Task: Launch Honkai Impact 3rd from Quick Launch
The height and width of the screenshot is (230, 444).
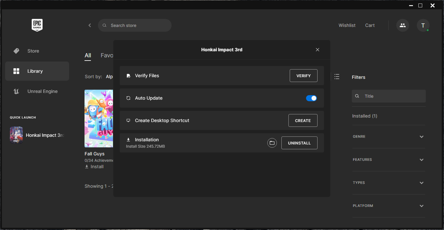Action: (x=16, y=135)
